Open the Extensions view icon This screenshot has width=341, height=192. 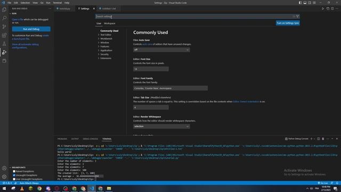tap(4, 35)
